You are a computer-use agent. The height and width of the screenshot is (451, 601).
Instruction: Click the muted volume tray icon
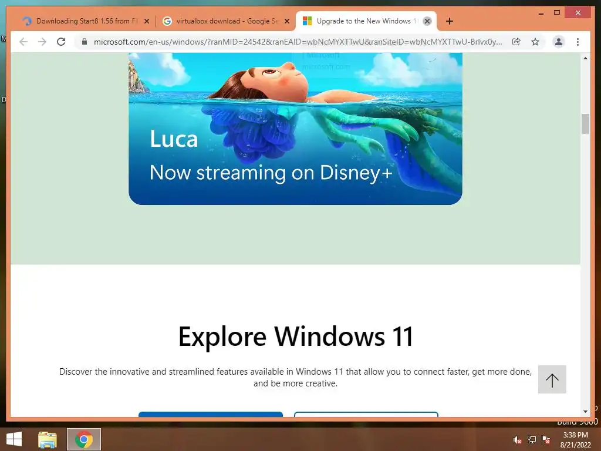coord(517,440)
